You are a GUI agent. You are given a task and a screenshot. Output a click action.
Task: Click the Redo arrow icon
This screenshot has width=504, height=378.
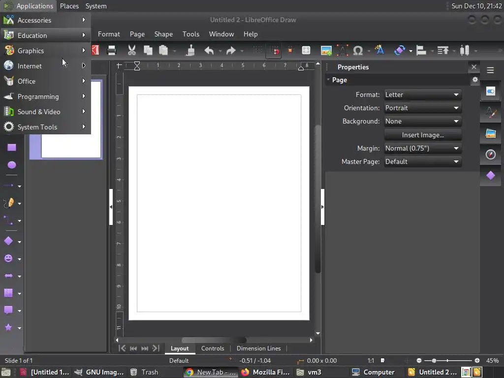(x=231, y=51)
